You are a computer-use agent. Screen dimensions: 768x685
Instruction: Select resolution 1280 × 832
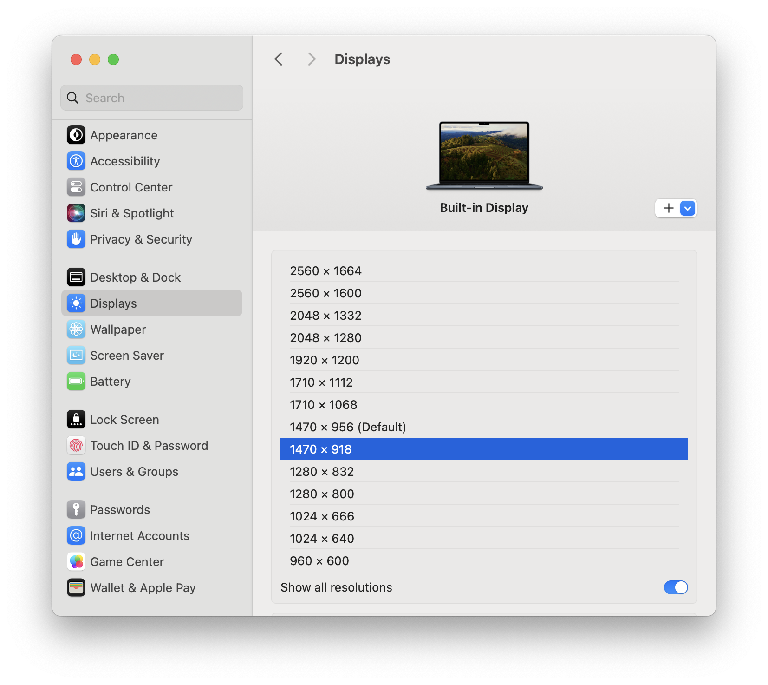[484, 472]
